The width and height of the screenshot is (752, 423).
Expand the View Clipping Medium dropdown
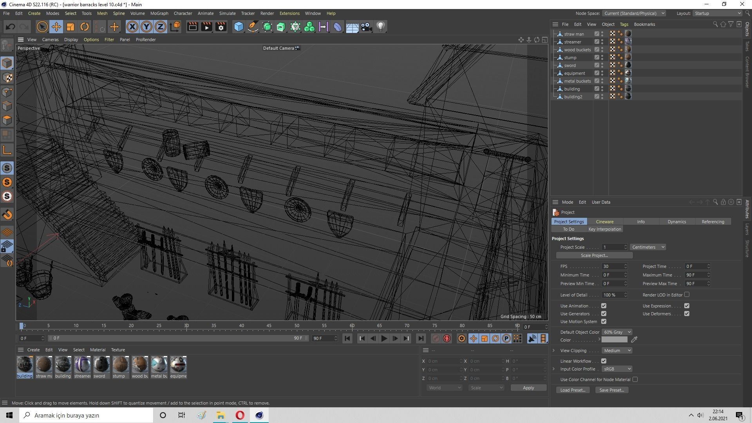pyautogui.click(x=617, y=351)
